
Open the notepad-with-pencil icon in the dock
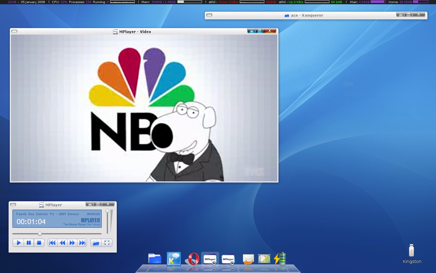264,259
